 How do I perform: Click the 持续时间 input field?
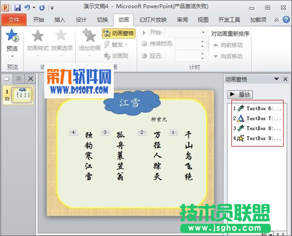pyautogui.click(x=188, y=44)
